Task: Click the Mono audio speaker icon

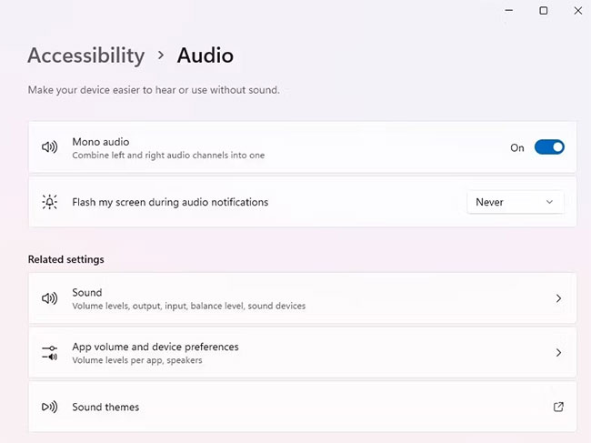Action: tap(49, 147)
